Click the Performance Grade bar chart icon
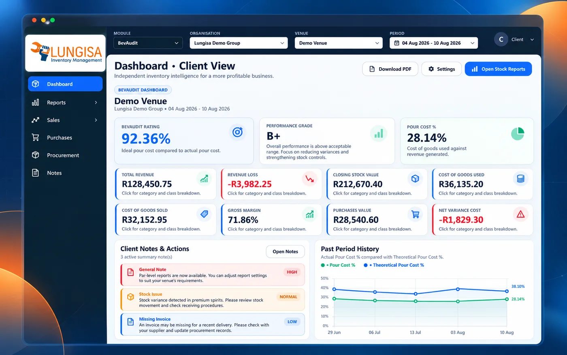The width and height of the screenshot is (567, 355). click(x=379, y=134)
